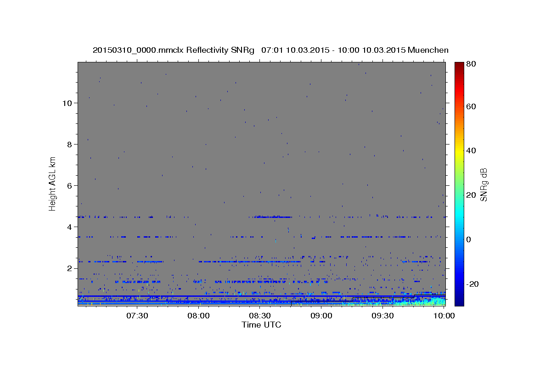This screenshot has height=367, width=551.
Task: Click the height tick label 4
Action: pyautogui.click(x=70, y=227)
